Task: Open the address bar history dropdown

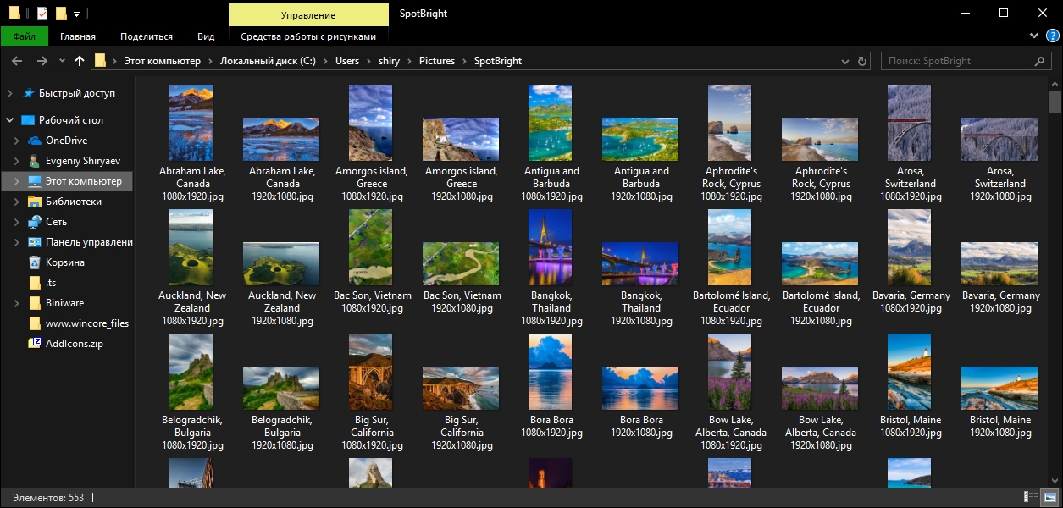Action: coord(844,61)
